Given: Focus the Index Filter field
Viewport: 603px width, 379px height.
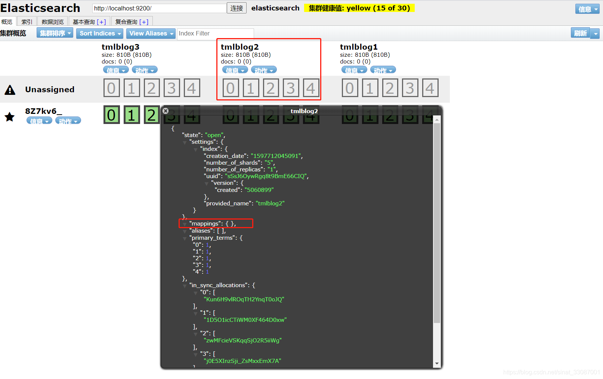Looking at the screenshot, I should point(215,34).
